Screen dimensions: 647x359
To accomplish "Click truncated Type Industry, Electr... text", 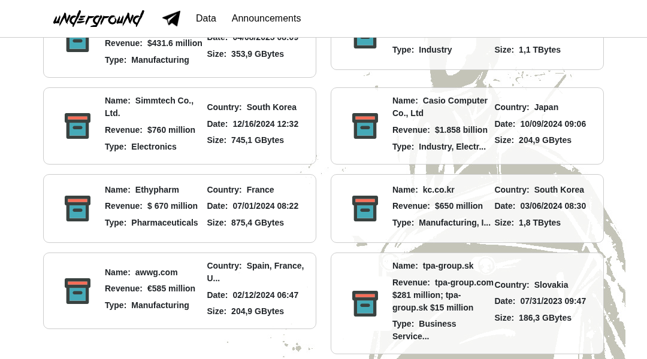I will point(439,147).
